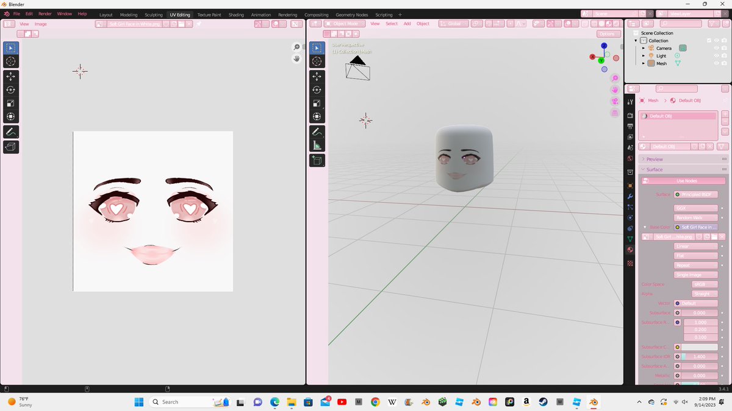732x411 pixels.
Task: Select the Cursor tool in the UV editor
Action: (11, 61)
